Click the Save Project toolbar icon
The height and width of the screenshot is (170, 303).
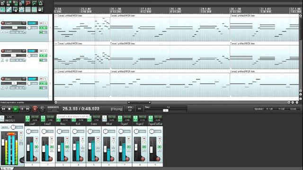15,3
